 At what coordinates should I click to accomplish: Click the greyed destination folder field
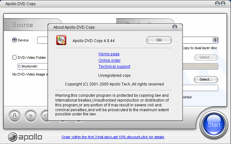click(200, 66)
